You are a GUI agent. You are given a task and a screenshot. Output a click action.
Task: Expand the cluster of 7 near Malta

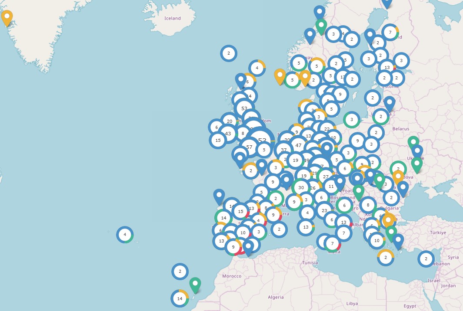[x=332, y=243]
